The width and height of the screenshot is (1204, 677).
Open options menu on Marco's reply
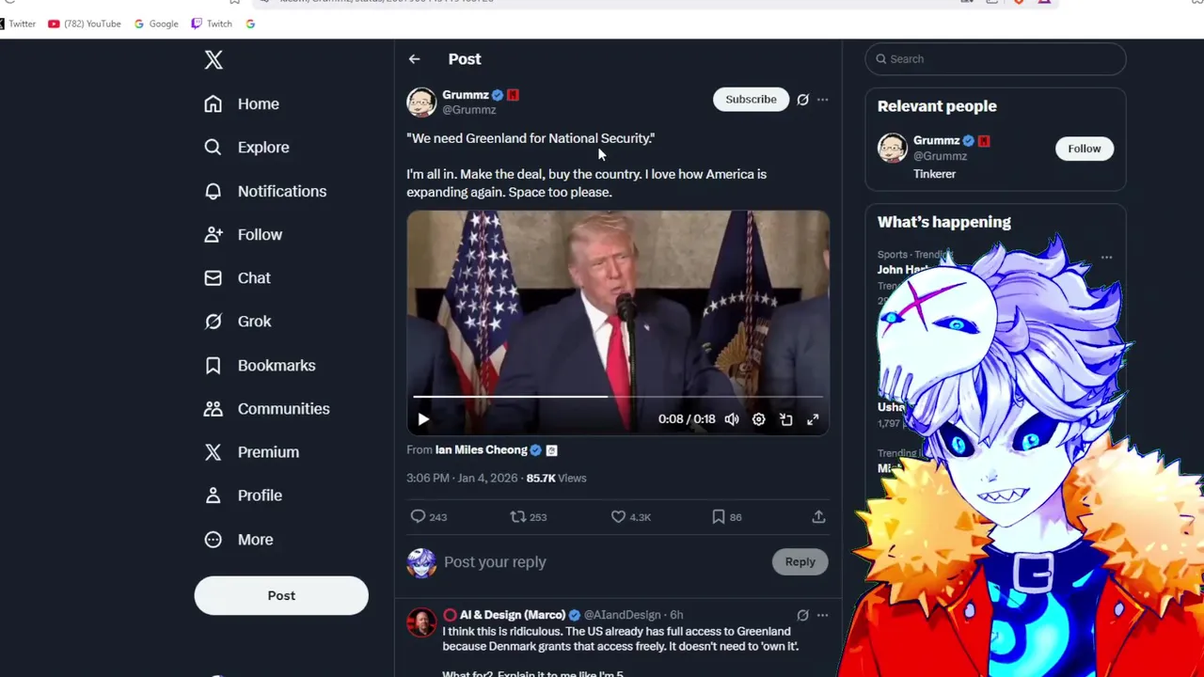click(x=822, y=615)
